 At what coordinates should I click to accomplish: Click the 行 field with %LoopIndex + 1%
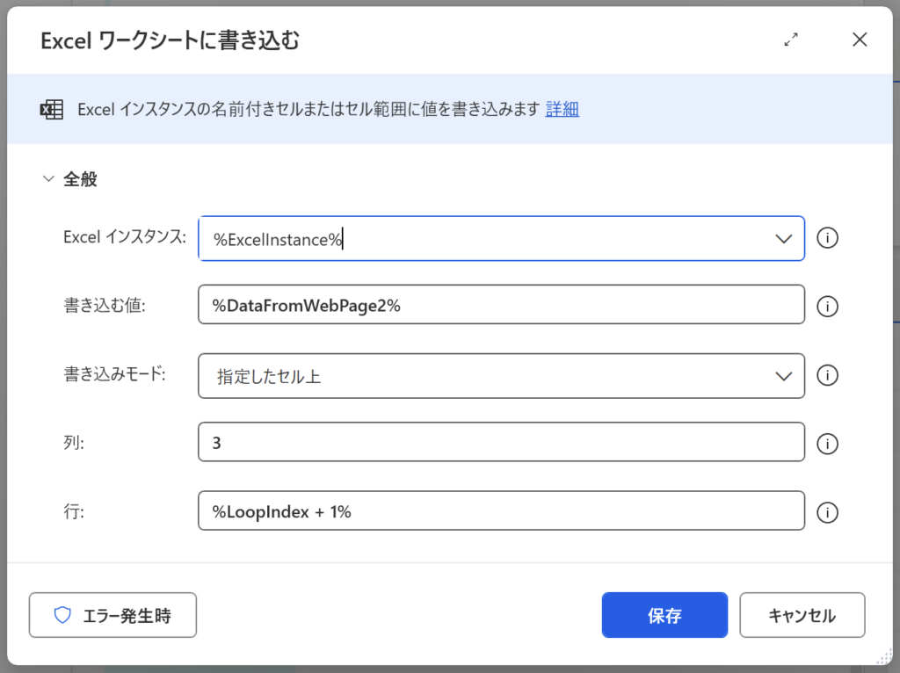tap(501, 511)
